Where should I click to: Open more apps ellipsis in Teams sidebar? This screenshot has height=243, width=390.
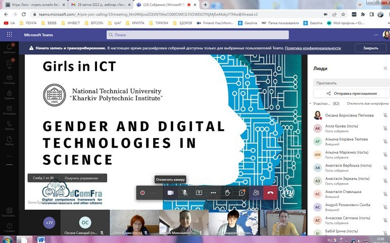click(x=9, y=156)
